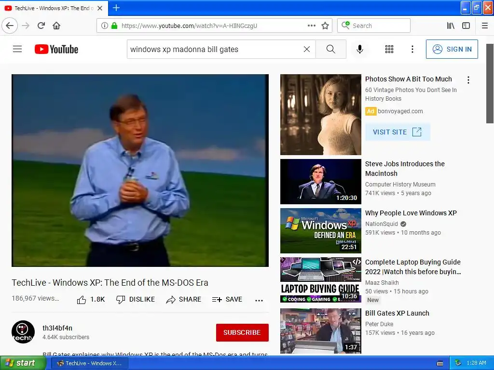Viewport: 494px width, 370px height.
Task: Click the taskbar clock 1:28 AM
Action: pos(476,363)
